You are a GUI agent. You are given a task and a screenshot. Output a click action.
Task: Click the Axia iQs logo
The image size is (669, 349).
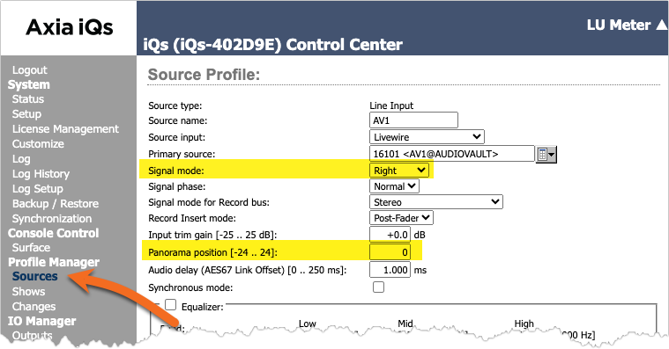[x=70, y=27]
